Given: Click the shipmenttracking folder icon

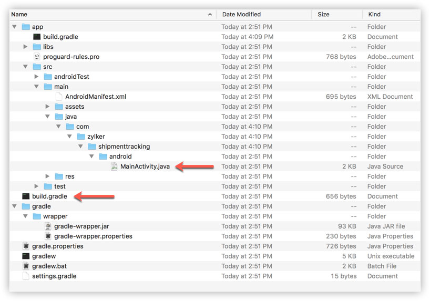Looking at the screenshot, I should (x=92, y=147).
